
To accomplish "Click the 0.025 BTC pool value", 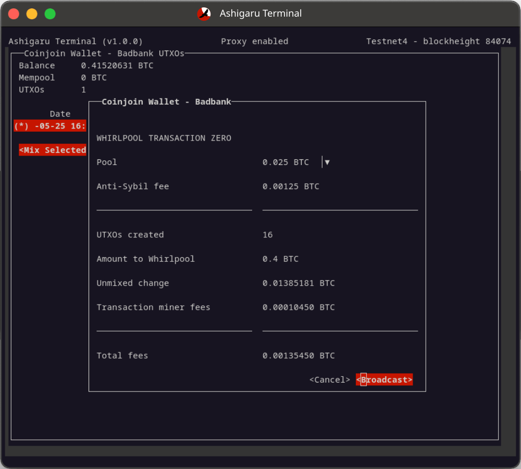I will (286, 162).
